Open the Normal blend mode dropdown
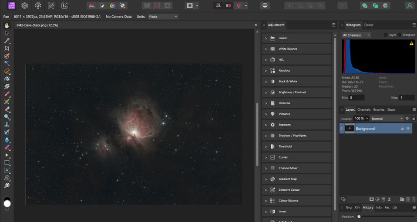The height and width of the screenshot is (222, 417). coord(387,119)
